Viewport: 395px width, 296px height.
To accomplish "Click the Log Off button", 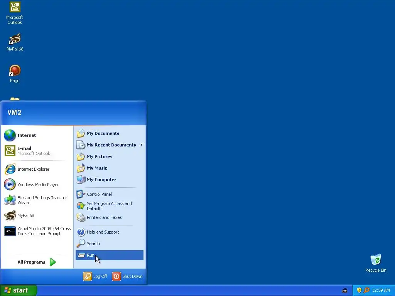I will coord(96,276).
